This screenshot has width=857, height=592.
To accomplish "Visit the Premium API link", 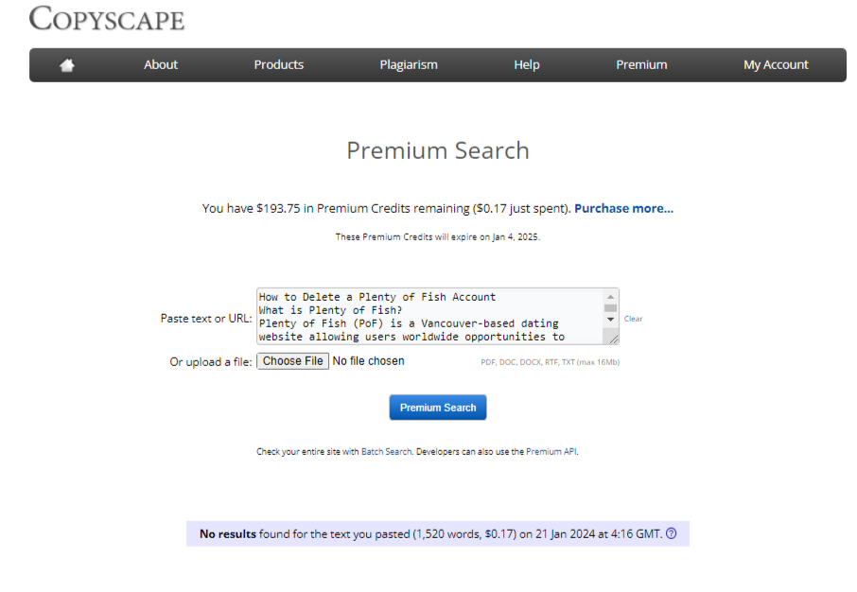I will point(551,451).
